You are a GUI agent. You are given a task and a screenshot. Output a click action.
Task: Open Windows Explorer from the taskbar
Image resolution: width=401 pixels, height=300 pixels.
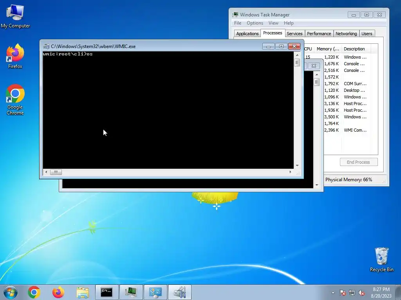(83, 292)
